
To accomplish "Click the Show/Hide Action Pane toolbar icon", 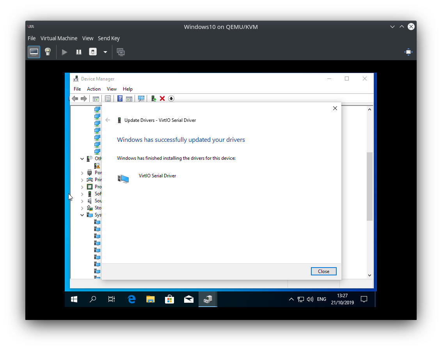I will coord(129,98).
